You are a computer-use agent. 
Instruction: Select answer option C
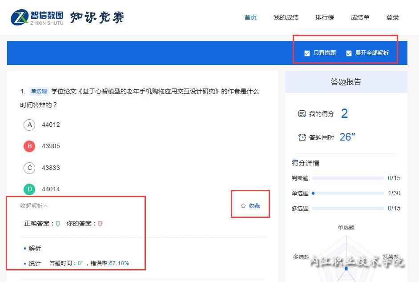pos(29,168)
